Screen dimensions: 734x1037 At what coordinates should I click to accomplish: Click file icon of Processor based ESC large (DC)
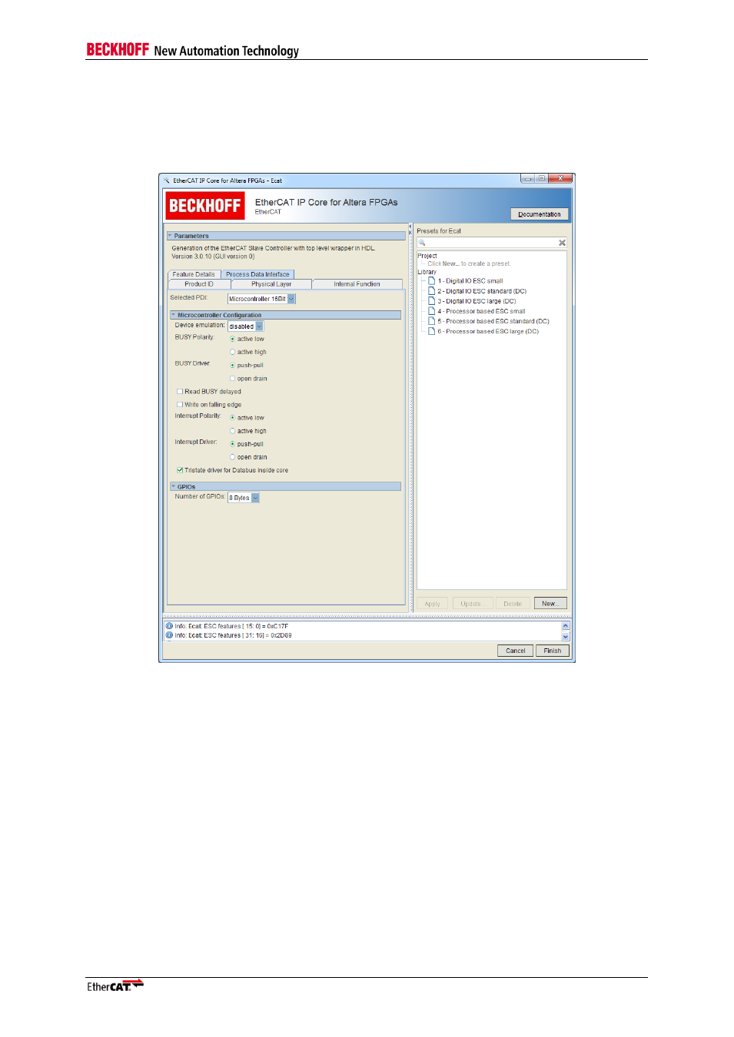432,331
